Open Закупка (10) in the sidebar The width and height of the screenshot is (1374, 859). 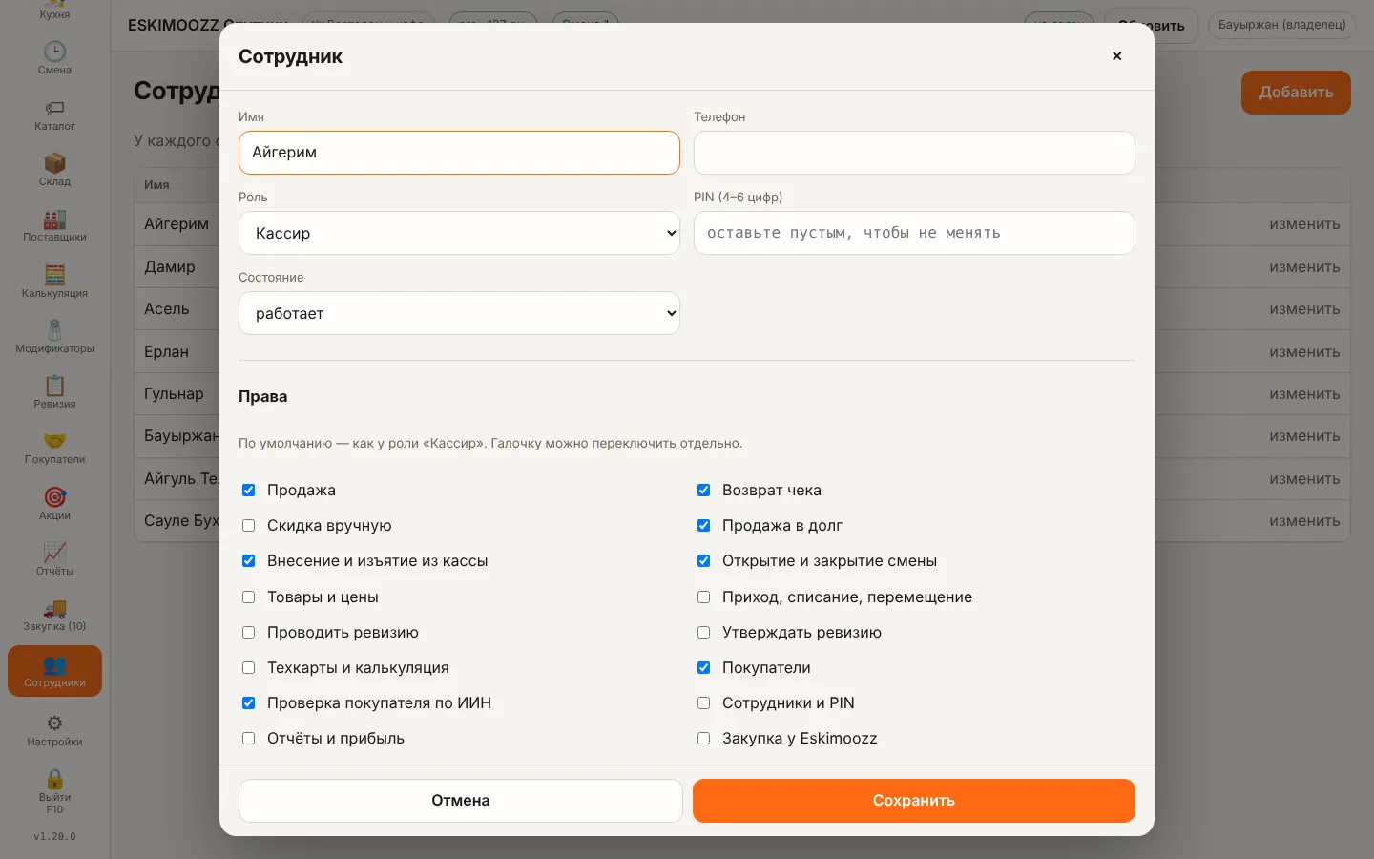[54, 615]
